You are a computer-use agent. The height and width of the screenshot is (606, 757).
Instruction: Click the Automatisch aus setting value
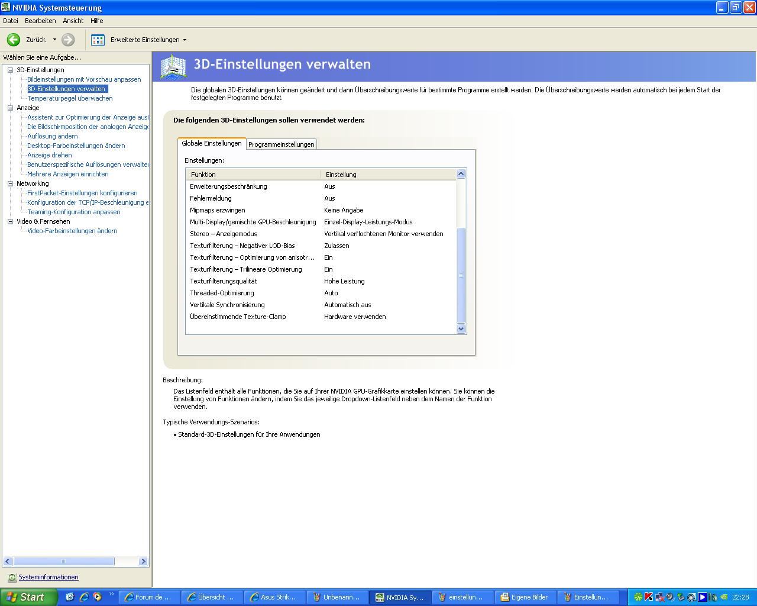[348, 305]
